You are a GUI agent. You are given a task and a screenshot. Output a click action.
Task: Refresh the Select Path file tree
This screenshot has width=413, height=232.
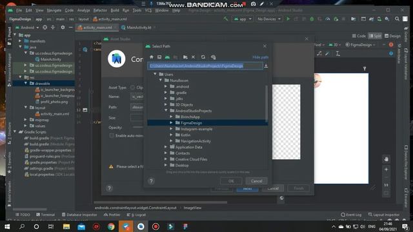click(203, 57)
